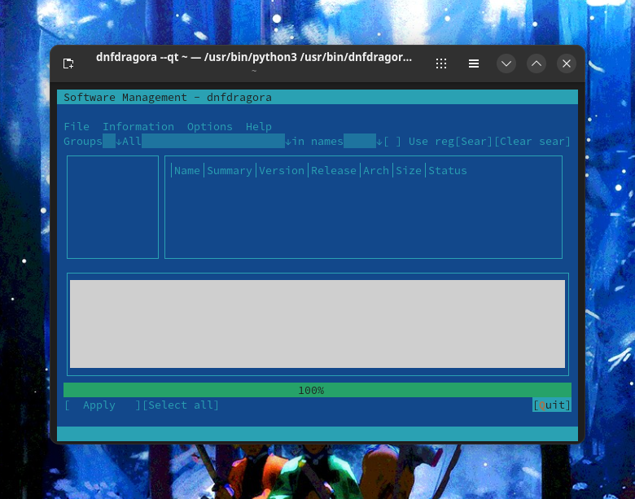Expand the All packages filter dropdown
The image size is (635, 499).
[207, 142]
